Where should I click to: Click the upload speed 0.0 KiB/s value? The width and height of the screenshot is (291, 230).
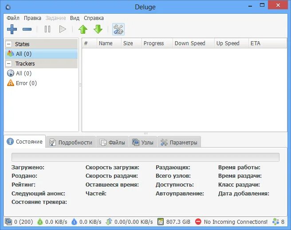pyautogui.click(x=90, y=222)
